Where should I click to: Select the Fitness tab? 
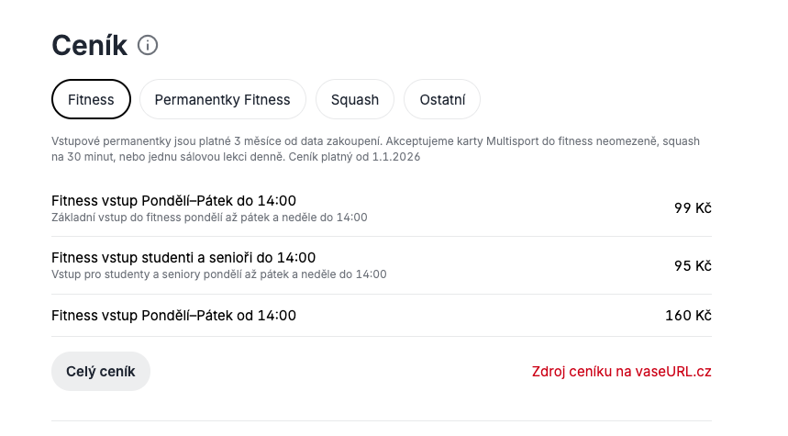(91, 100)
